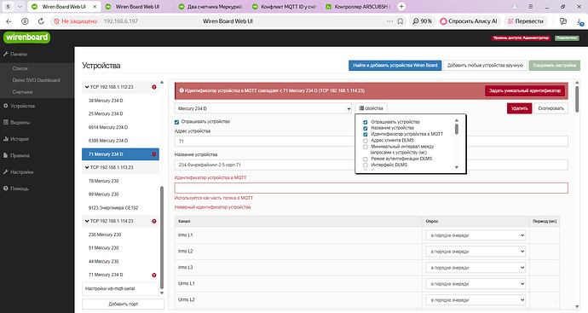Click the Скопировать button
The width and height of the screenshot is (588, 313).
click(551, 108)
